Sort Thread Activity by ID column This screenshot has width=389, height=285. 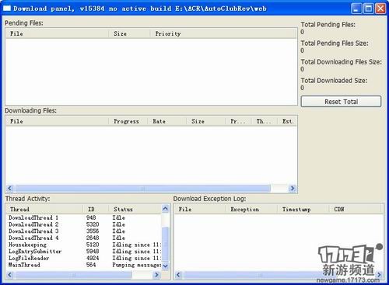coord(96,209)
